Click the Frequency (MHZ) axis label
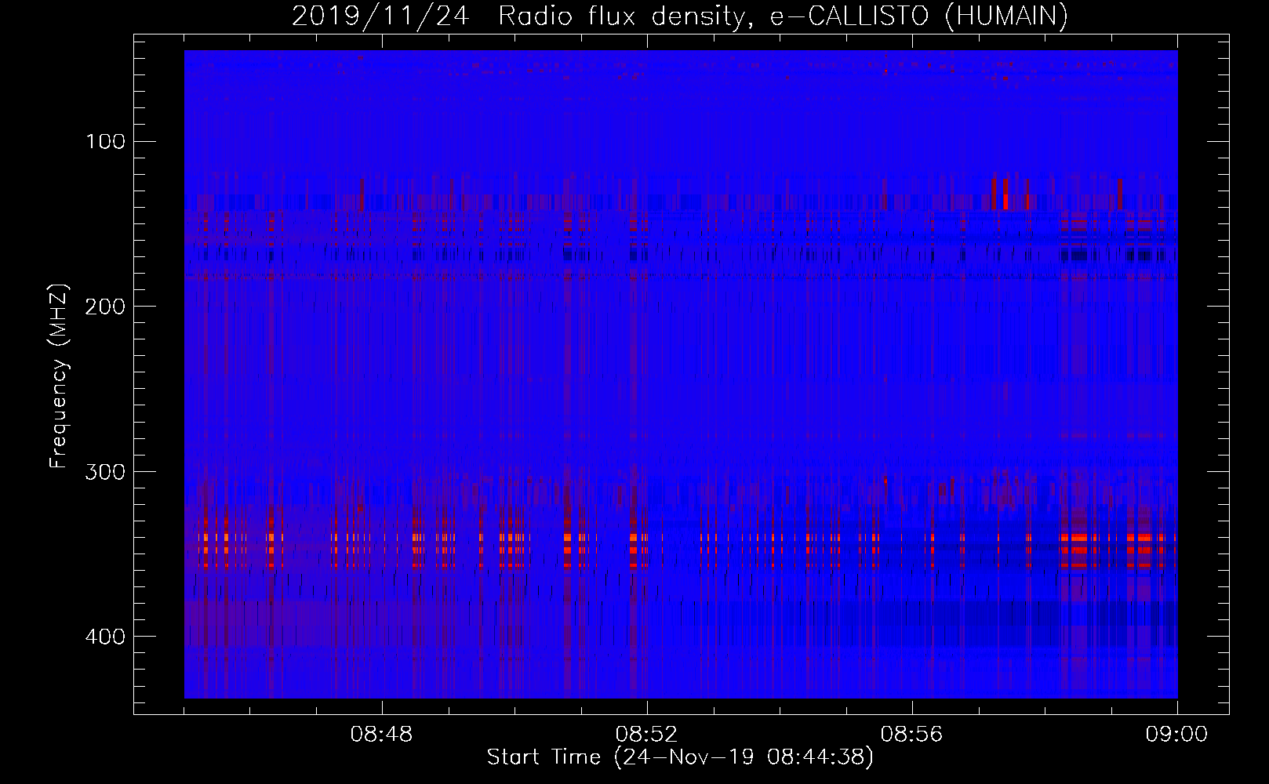Image resolution: width=1269 pixels, height=784 pixels. coord(59,376)
